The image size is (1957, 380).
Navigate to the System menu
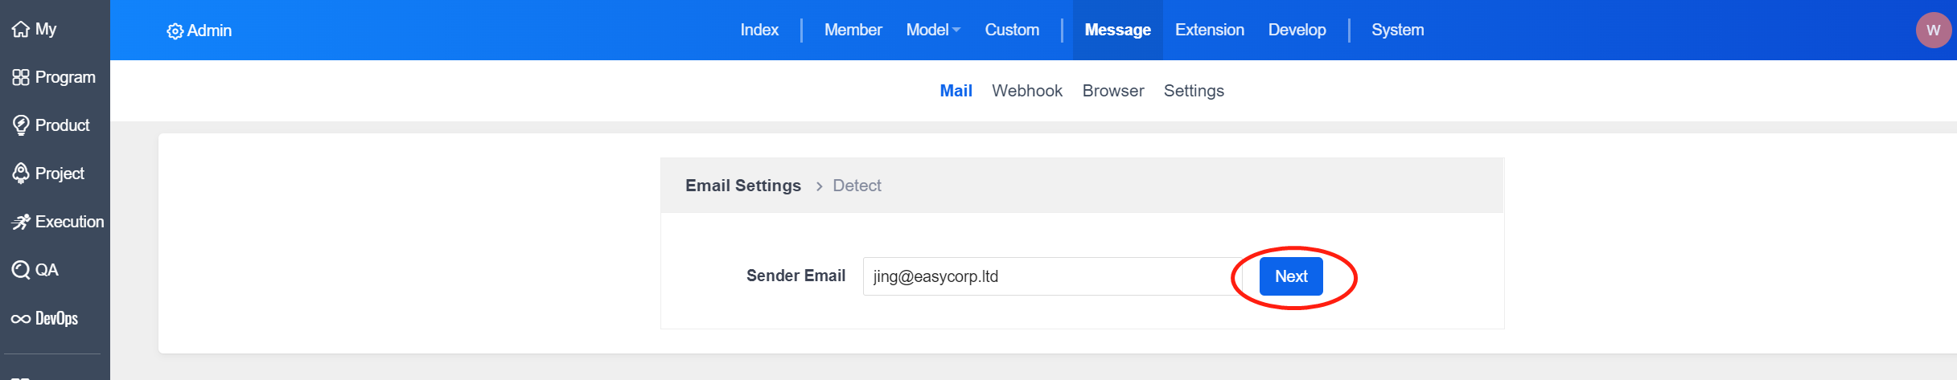pyautogui.click(x=1397, y=30)
